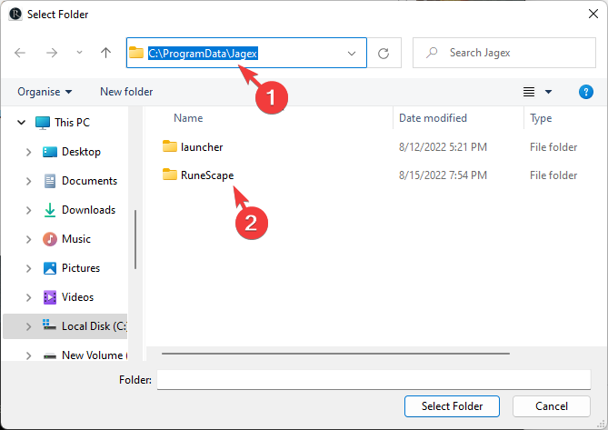Viewport: 608px width, 430px height.
Task: Expand the Music tree node
Action: [x=29, y=239]
